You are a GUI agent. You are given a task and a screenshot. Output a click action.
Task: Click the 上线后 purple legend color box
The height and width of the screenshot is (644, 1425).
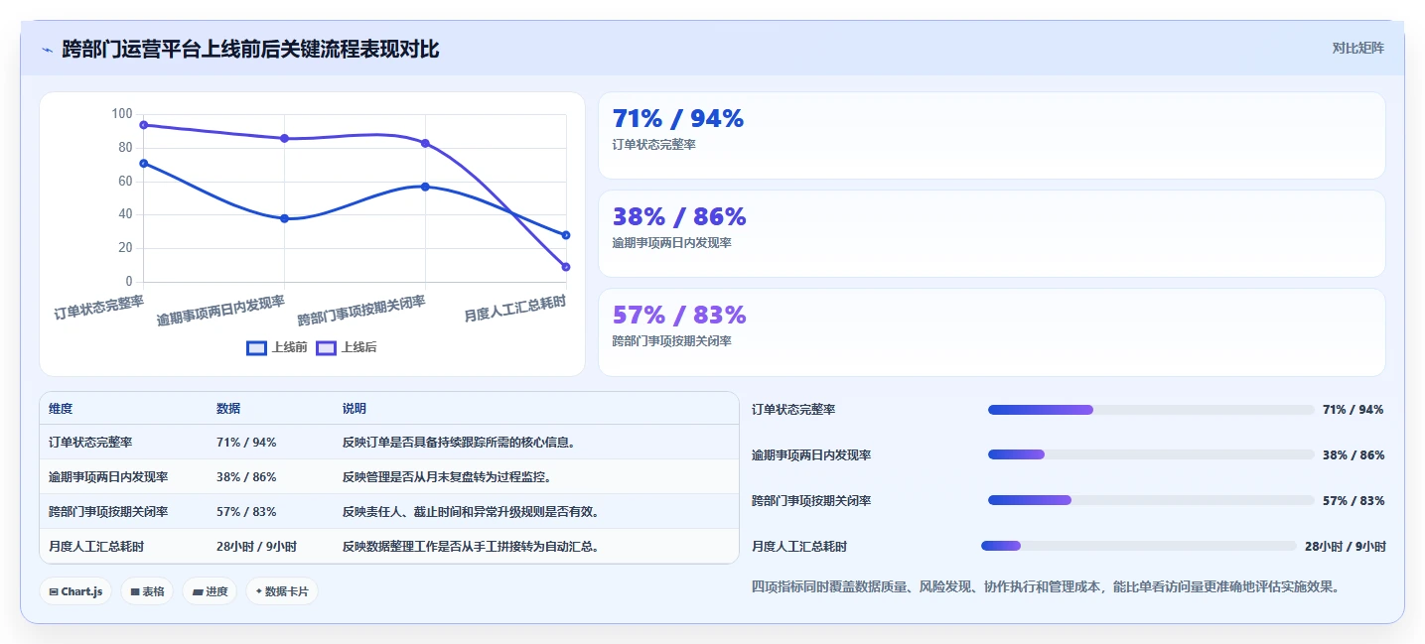pyautogui.click(x=326, y=347)
